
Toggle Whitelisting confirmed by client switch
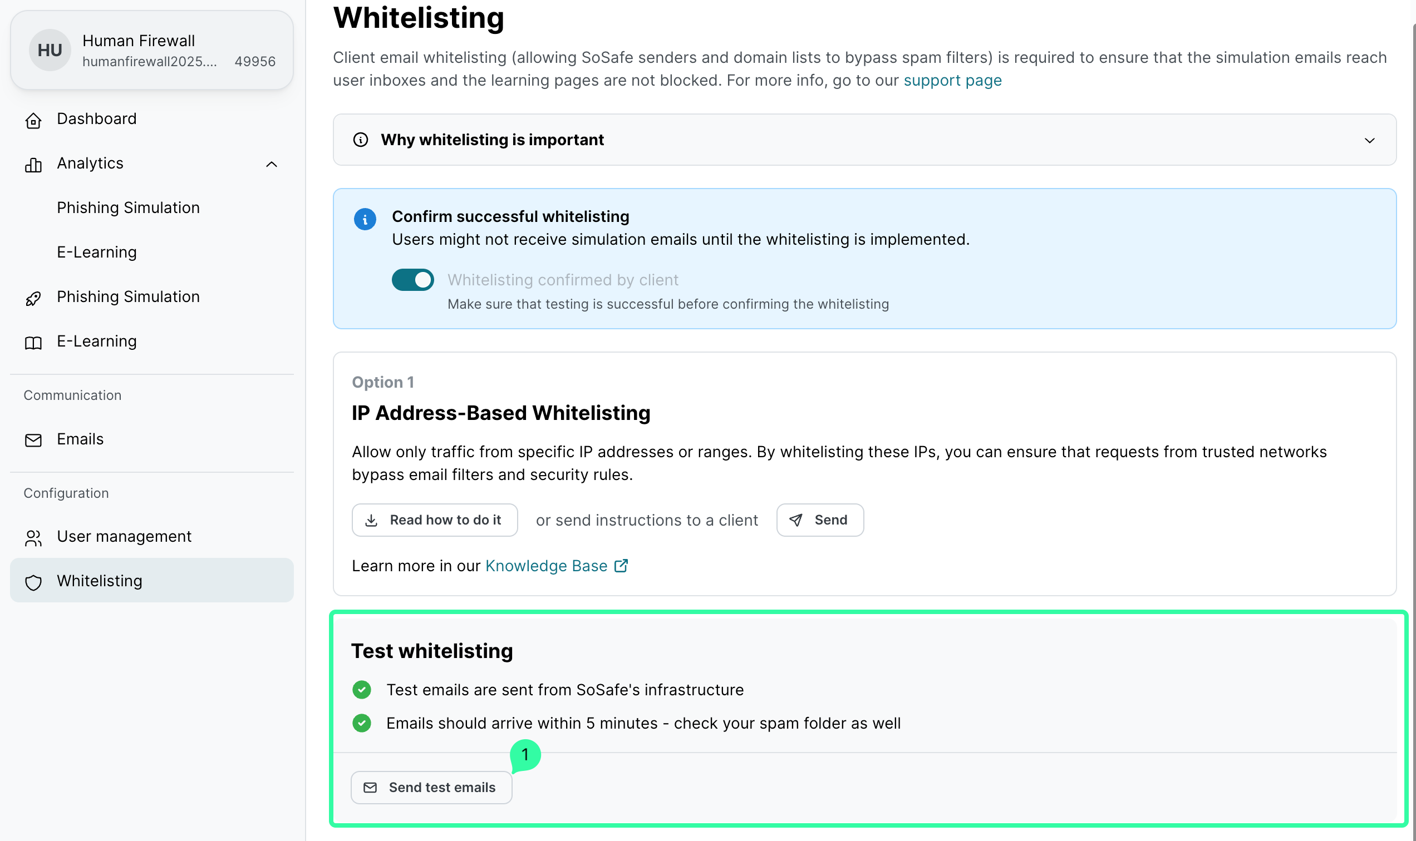[x=413, y=280]
